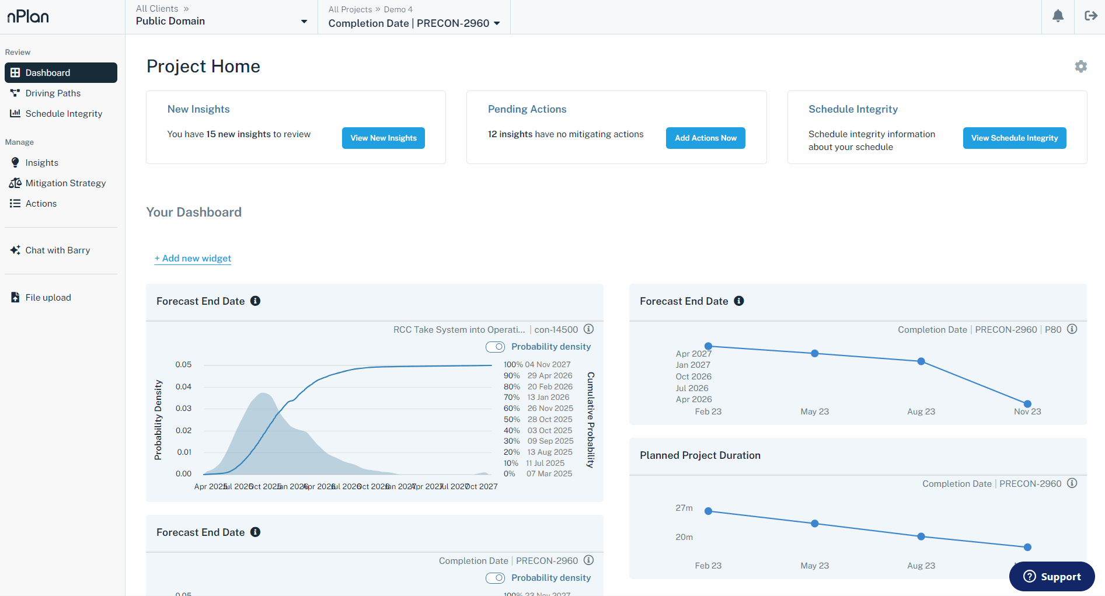Viewport: 1105px width, 596px height.
Task: Click the Add new widget link
Action: [193, 259]
